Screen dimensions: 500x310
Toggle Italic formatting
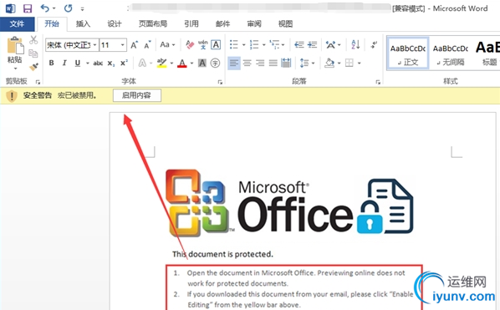pos(64,63)
